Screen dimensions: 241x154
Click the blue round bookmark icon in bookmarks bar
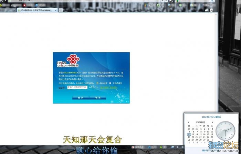36,5
